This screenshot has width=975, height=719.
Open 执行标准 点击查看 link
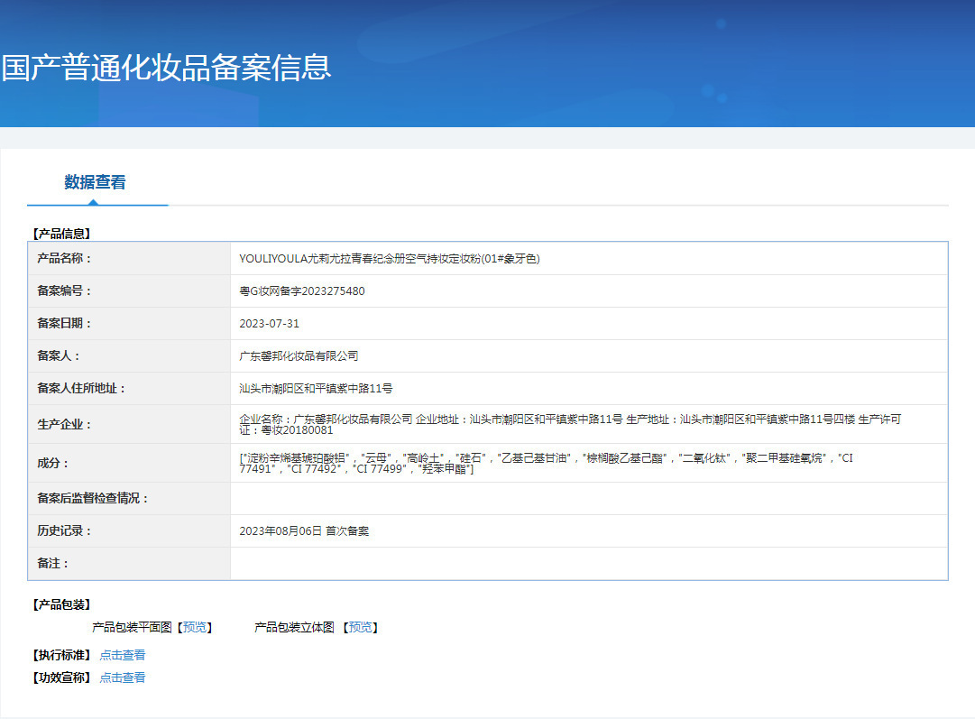[x=123, y=655]
